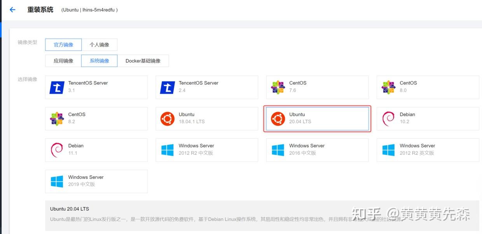Open the 应用镜像 tab
Screen dimensions: 482x234
tap(63, 61)
